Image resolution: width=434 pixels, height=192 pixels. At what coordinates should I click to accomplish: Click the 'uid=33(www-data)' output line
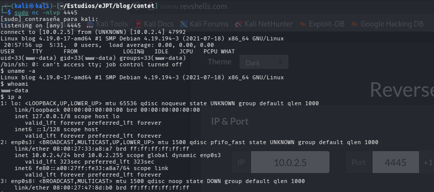(93, 58)
